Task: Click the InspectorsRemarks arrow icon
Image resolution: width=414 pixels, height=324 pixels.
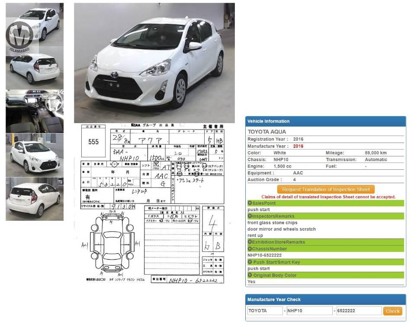Action: (x=250, y=216)
